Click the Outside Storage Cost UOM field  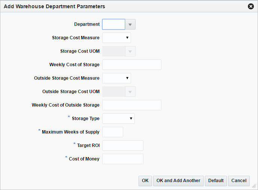pos(113,92)
